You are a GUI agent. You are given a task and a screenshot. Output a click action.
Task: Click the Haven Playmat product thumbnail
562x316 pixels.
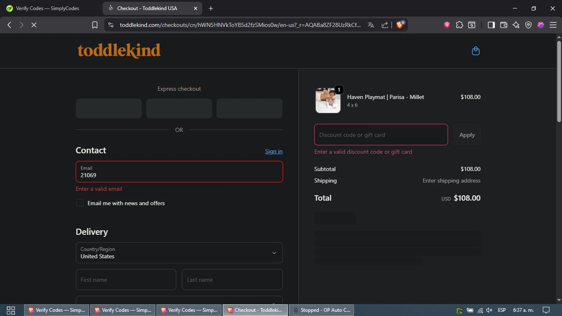click(328, 100)
